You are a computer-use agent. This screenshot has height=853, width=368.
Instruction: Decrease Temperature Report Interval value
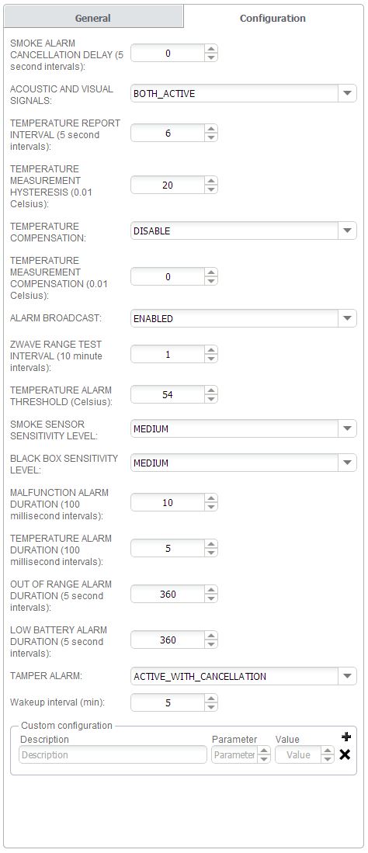(211, 137)
